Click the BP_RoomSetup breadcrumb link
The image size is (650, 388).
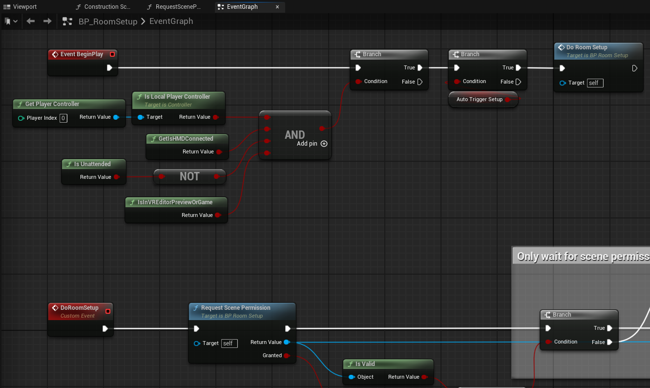[107, 21]
